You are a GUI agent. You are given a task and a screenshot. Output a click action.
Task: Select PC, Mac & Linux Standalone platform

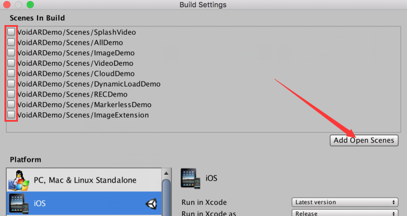click(x=84, y=180)
